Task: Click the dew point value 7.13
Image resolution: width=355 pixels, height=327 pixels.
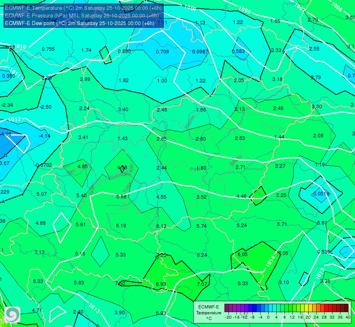Action: click(40, 253)
